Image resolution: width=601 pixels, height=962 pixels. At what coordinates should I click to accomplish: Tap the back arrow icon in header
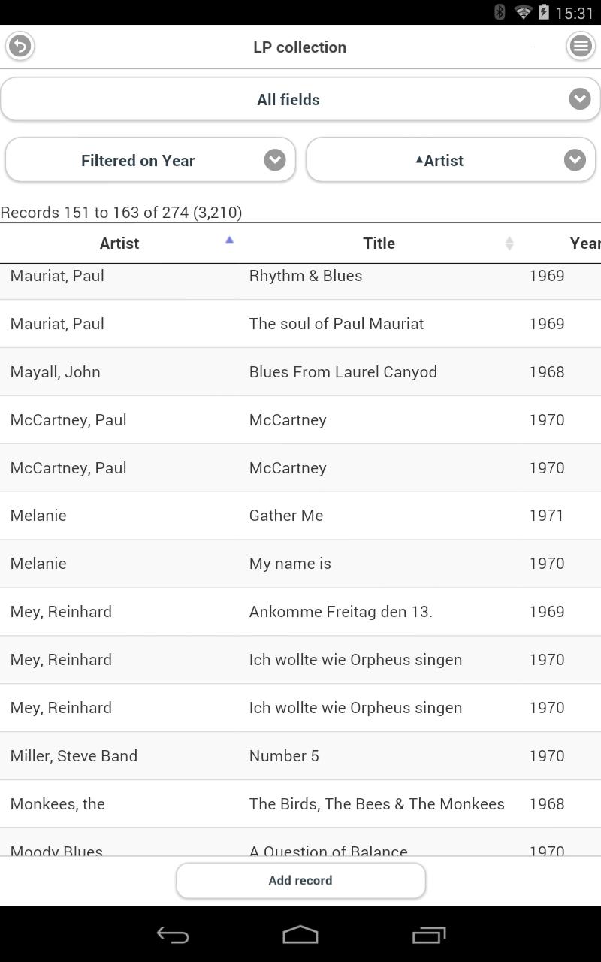coord(20,47)
